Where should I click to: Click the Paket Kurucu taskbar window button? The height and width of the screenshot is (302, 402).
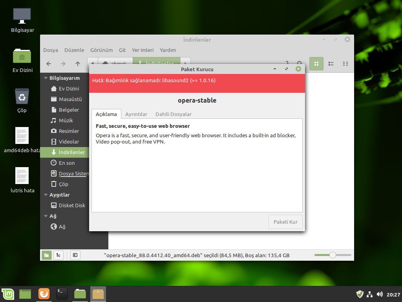pyautogui.click(x=98, y=294)
